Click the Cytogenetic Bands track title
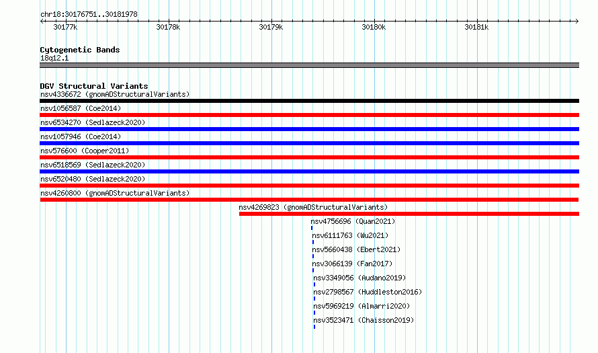Viewport: 598px width, 353px height. (80, 50)
